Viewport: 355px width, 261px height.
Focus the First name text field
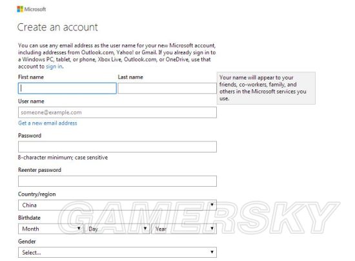pos(67,88)
